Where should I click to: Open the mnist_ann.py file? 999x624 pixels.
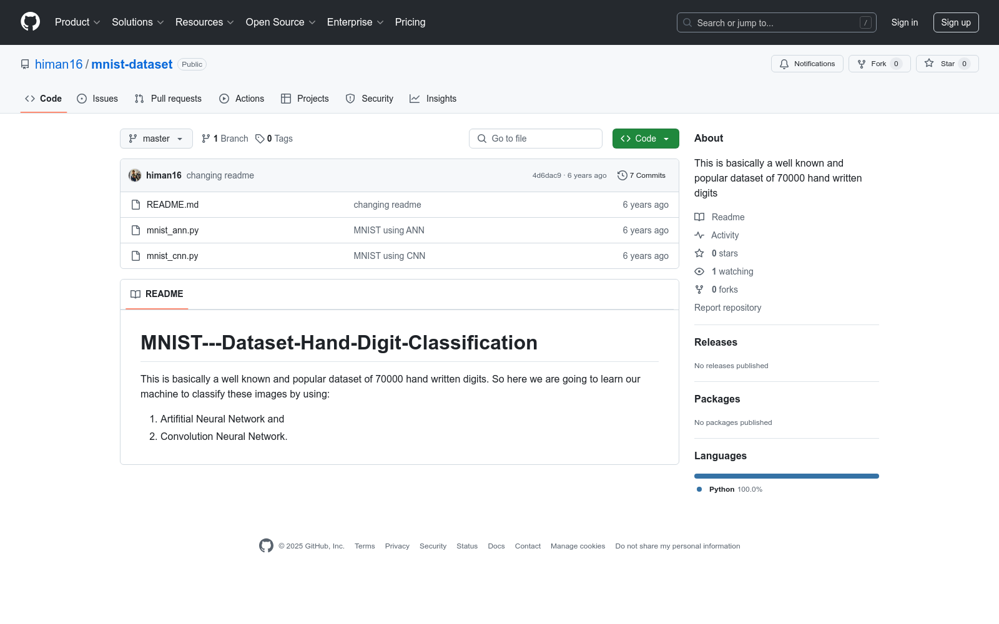[x=172, y=230]
